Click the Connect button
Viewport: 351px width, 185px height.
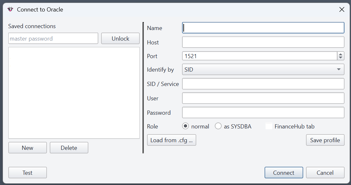[284, 173]
